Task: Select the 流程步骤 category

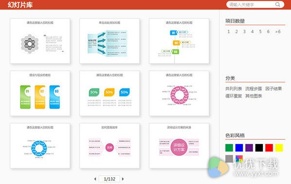Action: point(254,89)
